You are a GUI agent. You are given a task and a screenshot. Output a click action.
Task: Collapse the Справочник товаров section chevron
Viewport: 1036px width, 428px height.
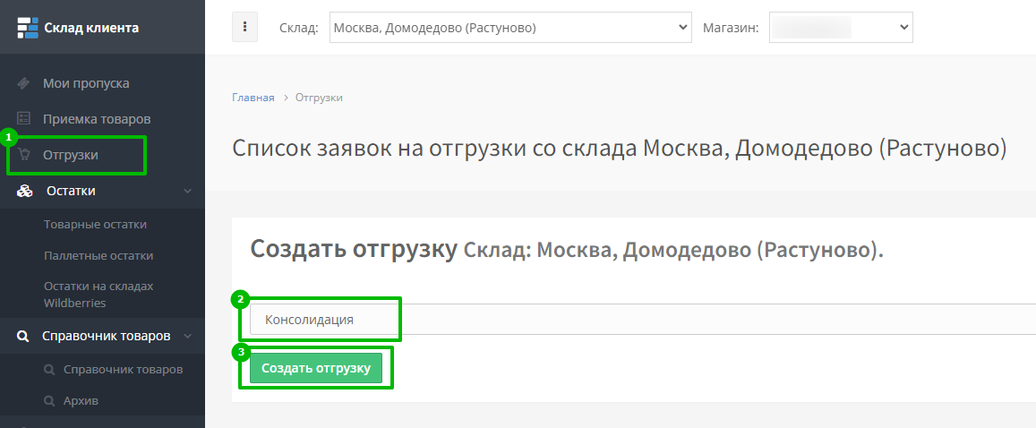187,337
